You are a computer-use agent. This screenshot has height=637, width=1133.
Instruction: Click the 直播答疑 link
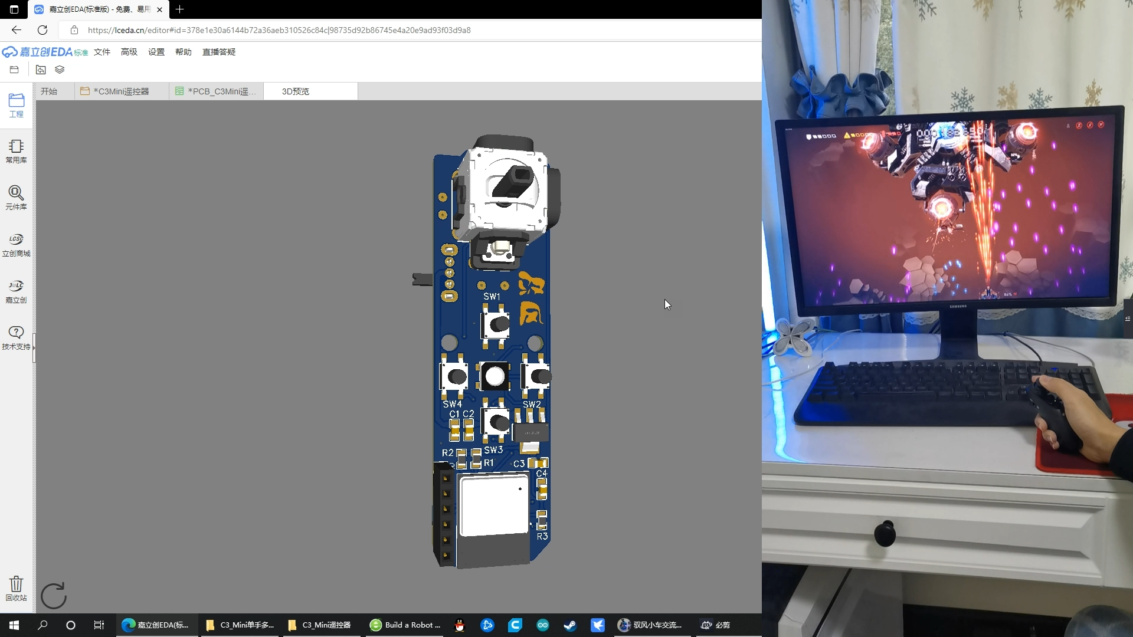point(218,52)
